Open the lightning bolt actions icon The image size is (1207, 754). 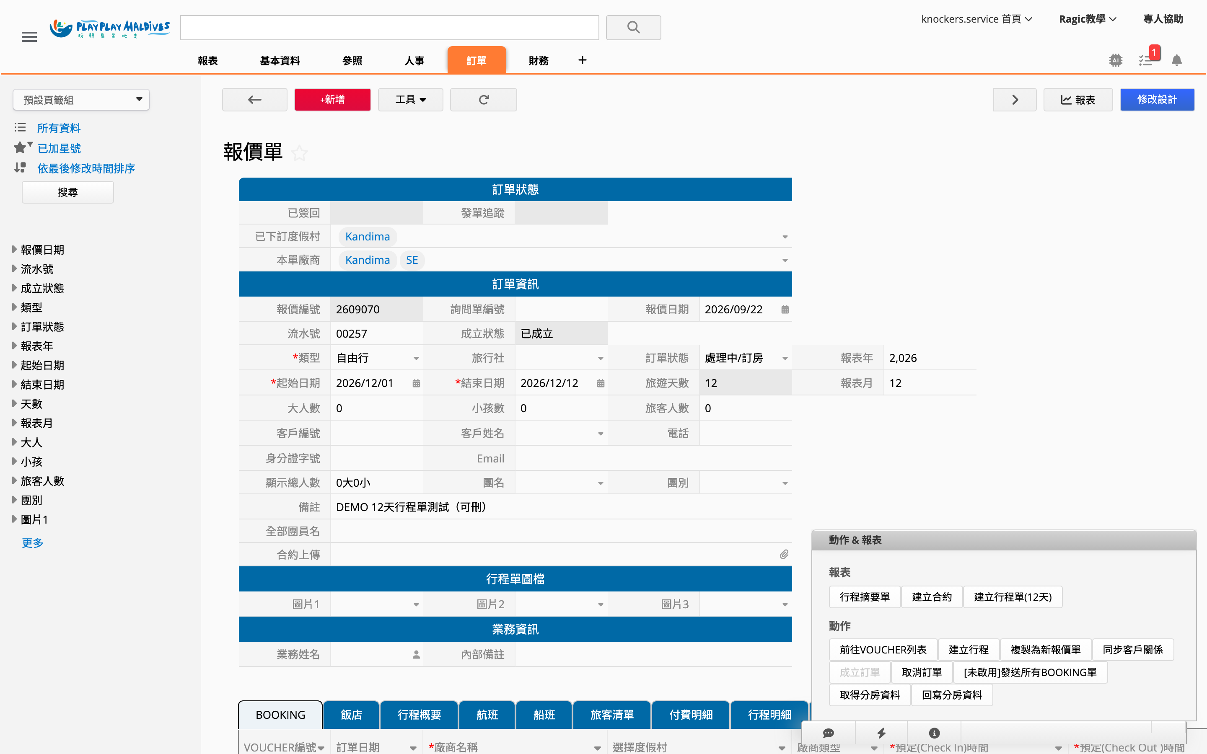881,733
